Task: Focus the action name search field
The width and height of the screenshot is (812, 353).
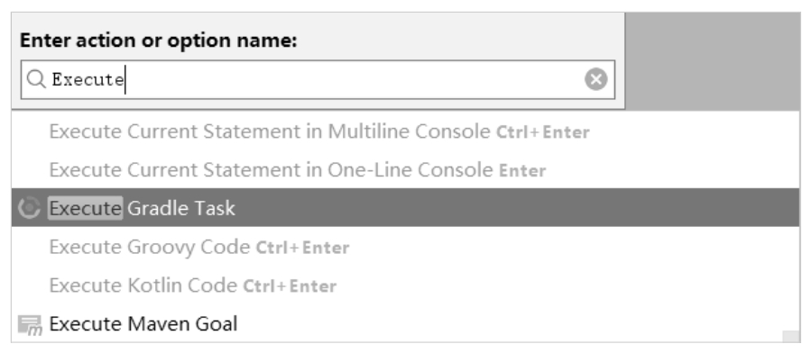Action: tap(318, 79)
